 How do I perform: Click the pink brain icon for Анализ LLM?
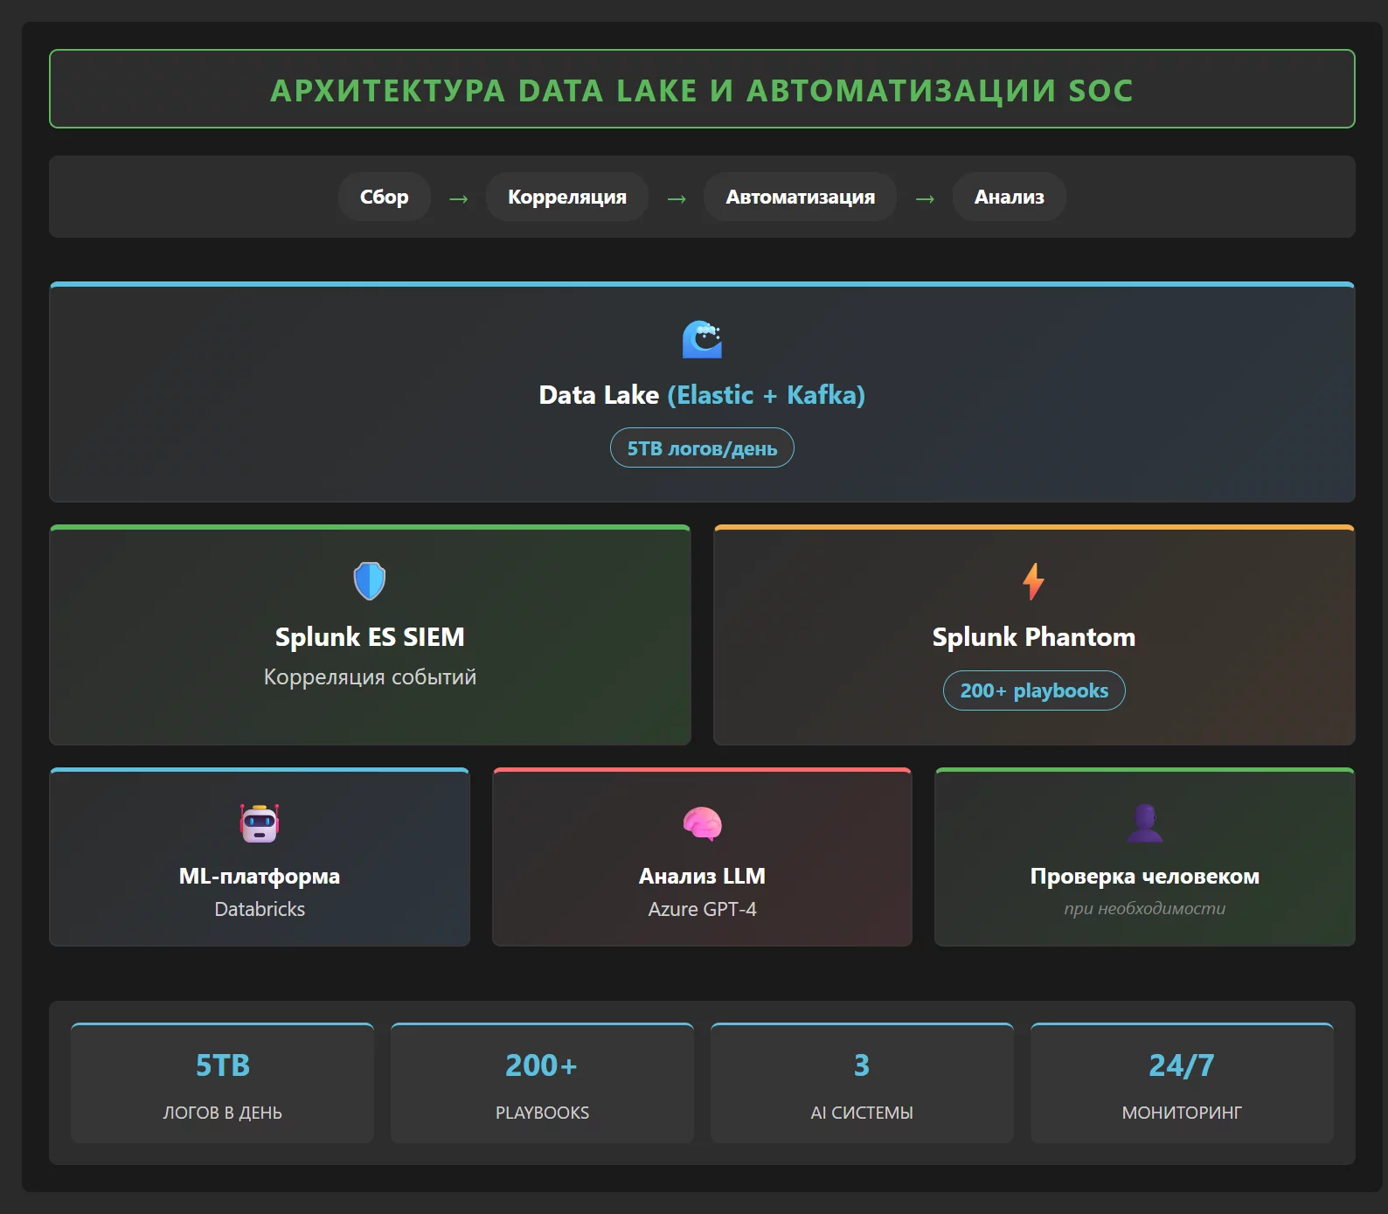pos(702,823)
